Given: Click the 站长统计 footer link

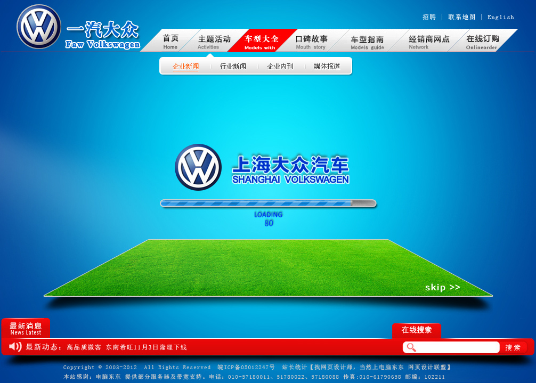Looking at the screenshot, I should (294, 367).
